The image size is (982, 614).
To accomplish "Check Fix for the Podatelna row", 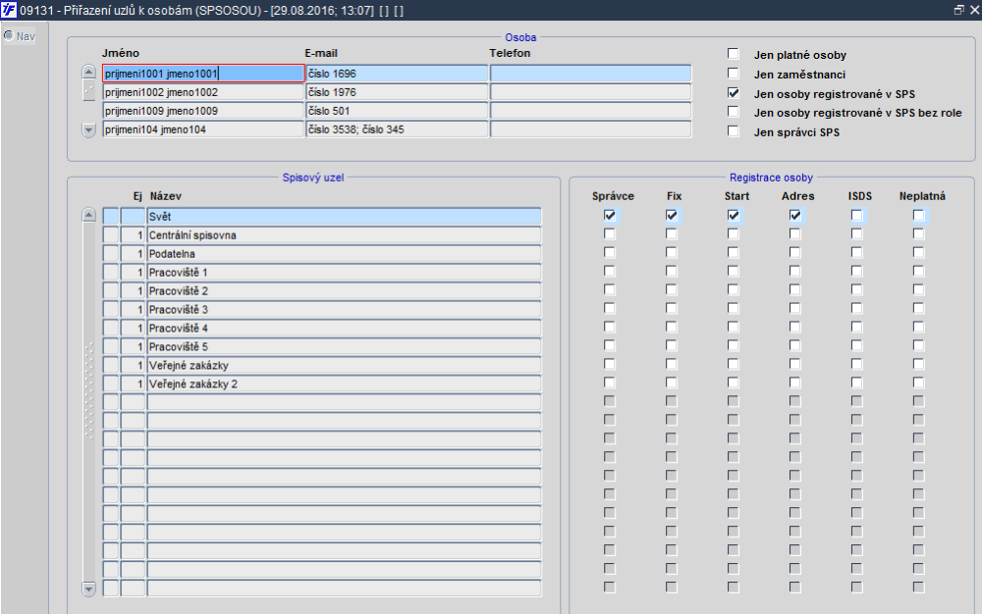I will click(x=672, y=253).
